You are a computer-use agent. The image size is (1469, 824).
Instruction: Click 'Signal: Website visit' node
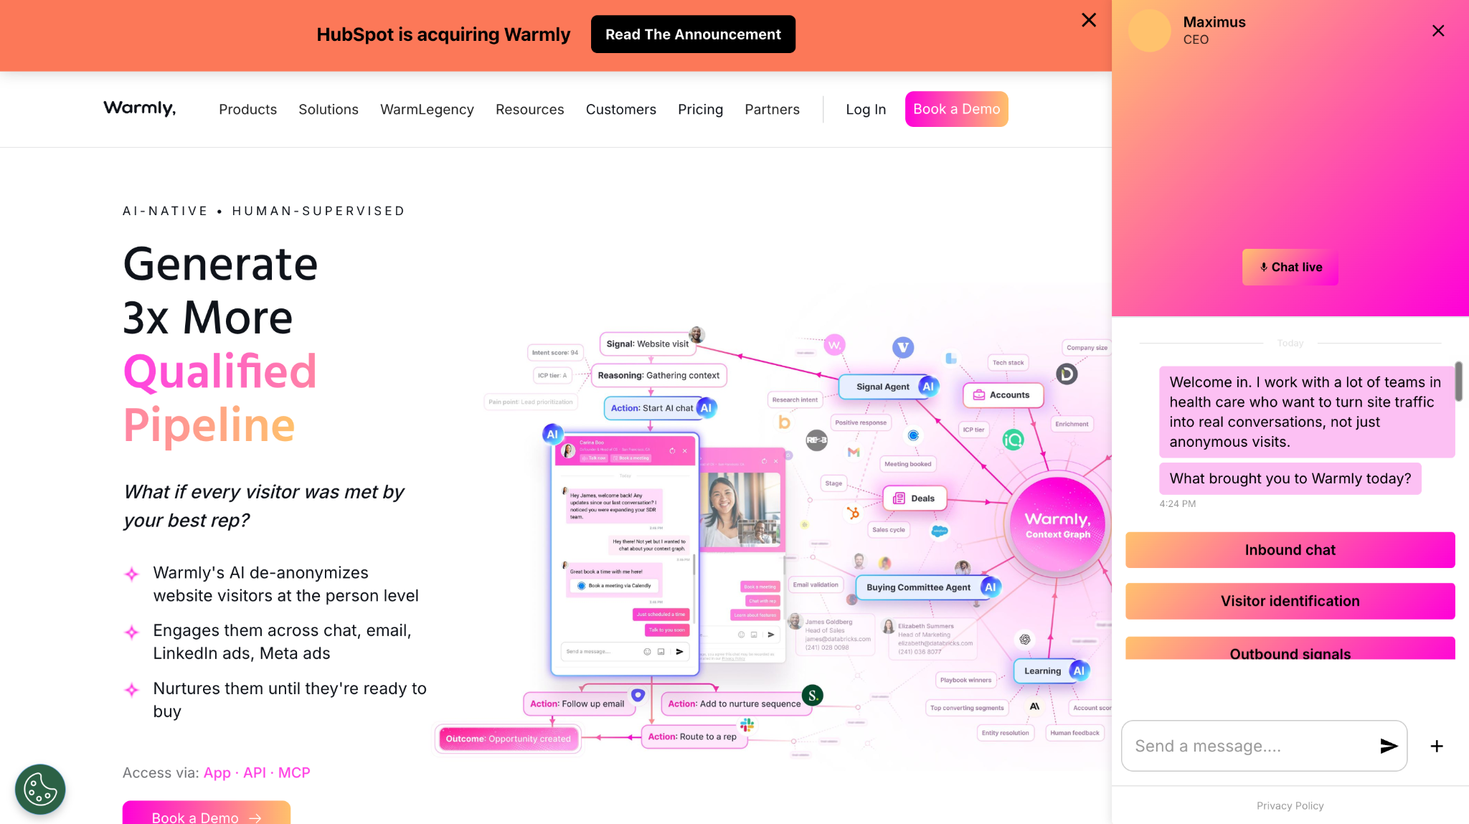point(647,344)
